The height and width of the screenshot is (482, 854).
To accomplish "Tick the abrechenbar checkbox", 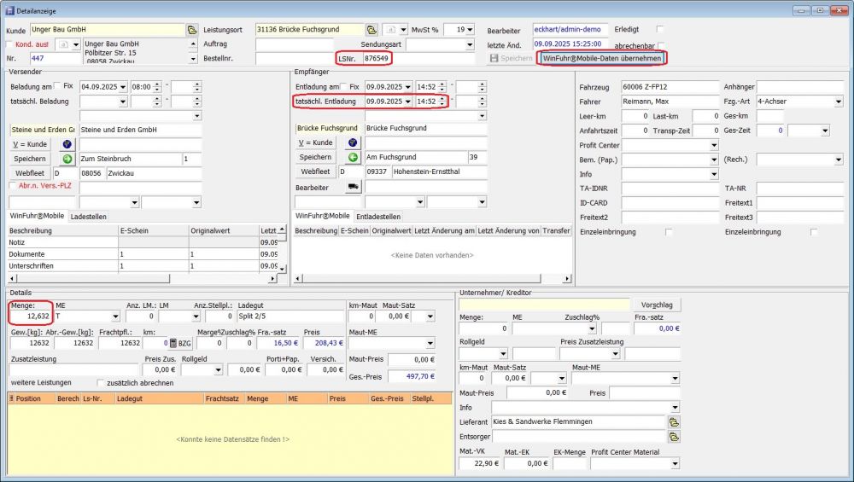I will 660,45.
